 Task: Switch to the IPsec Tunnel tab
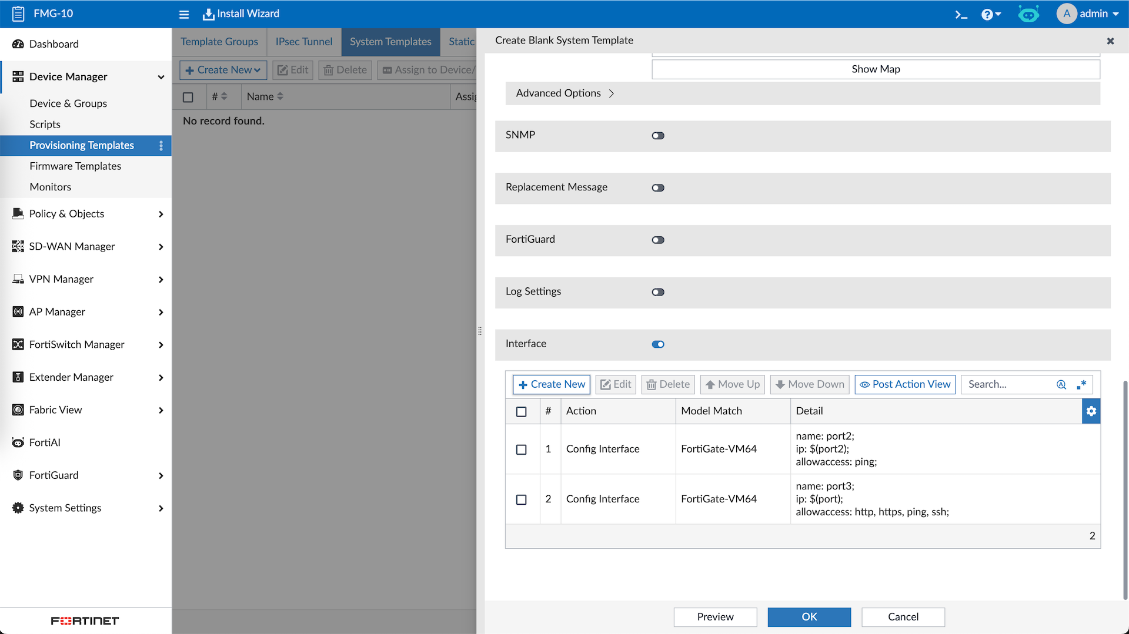(303, 42)
